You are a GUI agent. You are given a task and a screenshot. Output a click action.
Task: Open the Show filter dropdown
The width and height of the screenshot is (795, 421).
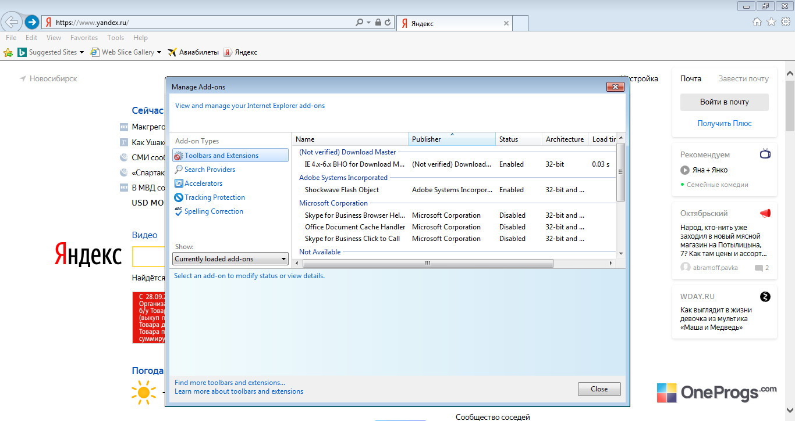click(x=230, y=259)
